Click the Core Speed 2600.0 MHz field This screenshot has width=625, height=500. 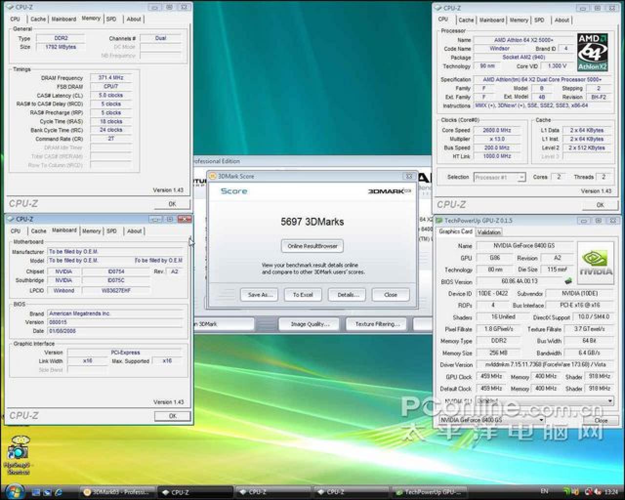(497, 130)
